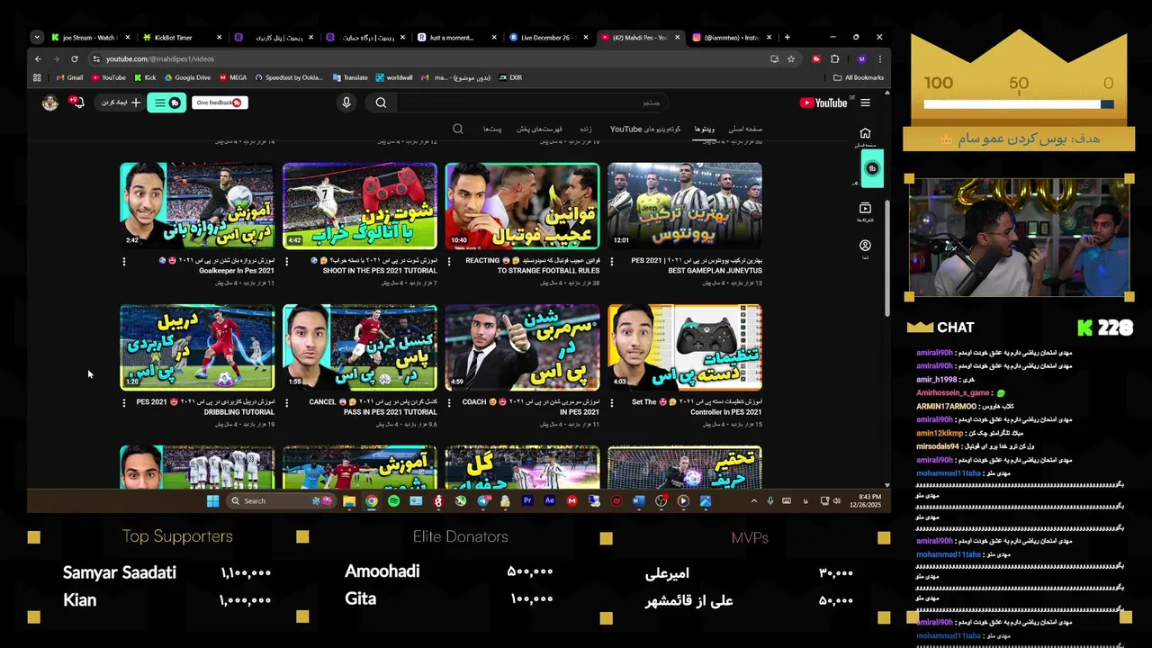Image resolution: width=1152 pixels, height=648 pixels.
Task: Open the Gmail bookmark
Action: pos(68,77)
